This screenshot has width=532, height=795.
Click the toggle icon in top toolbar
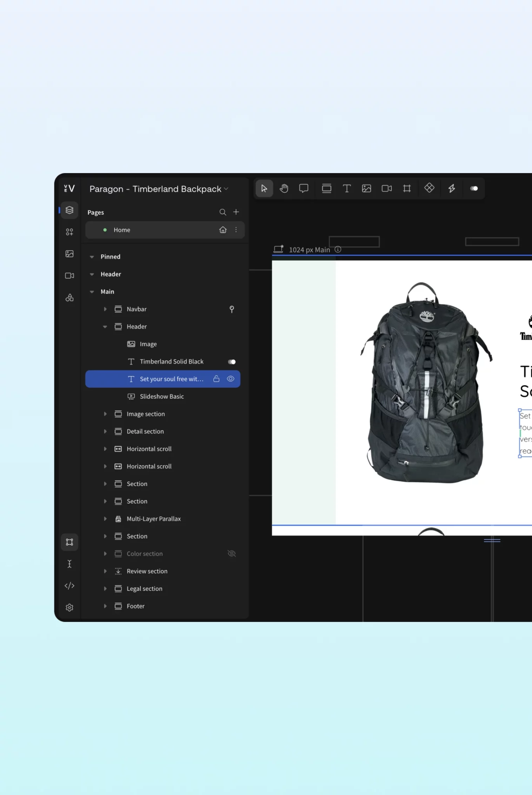(x=474, y=189)
